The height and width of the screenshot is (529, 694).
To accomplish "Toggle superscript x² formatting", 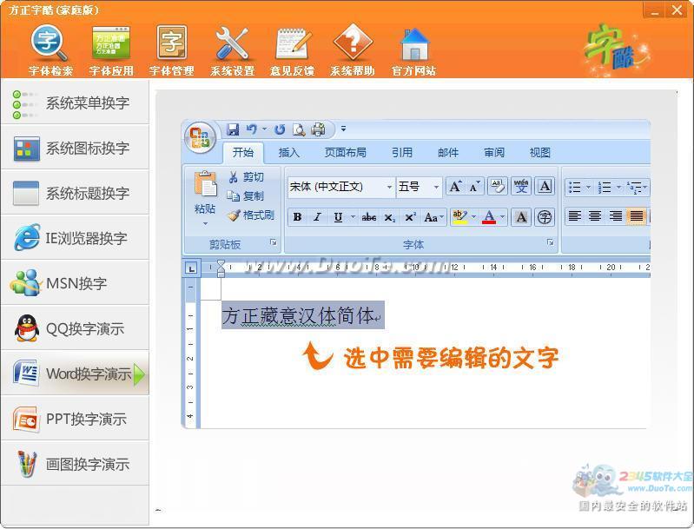I will click(x=410, y=217).
